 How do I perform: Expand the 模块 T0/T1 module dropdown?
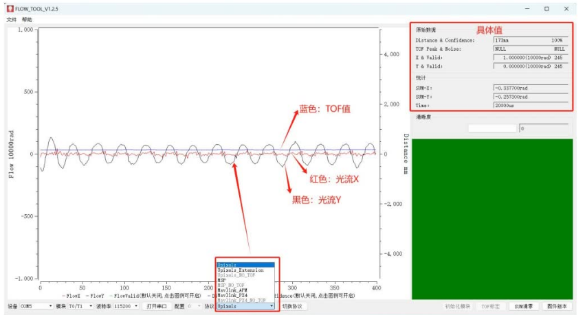[x=80, y=306]
